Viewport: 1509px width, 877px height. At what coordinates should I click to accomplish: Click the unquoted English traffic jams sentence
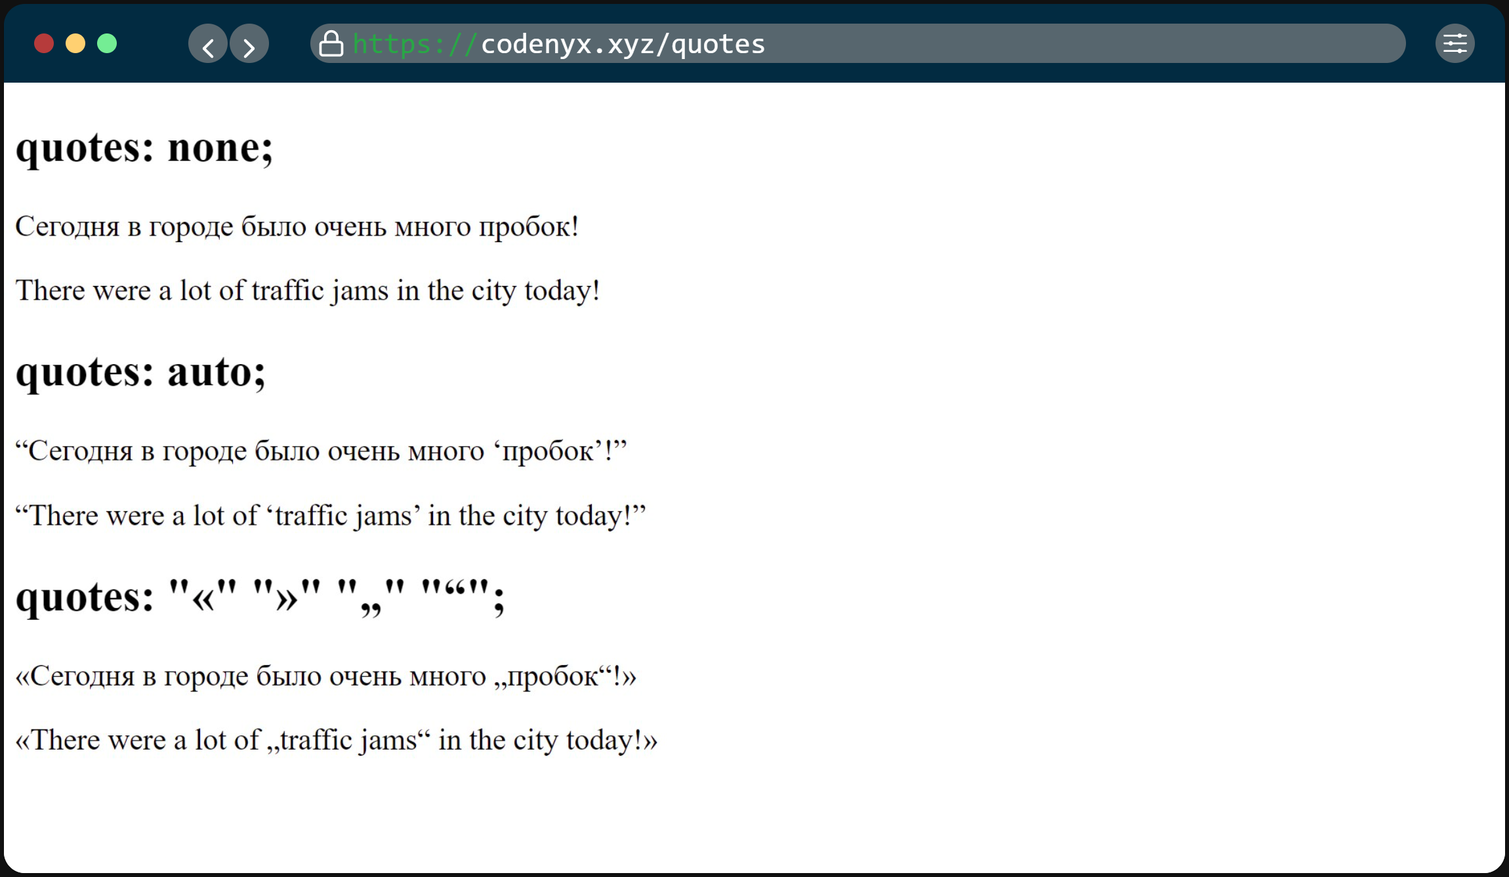pos(307,291)
